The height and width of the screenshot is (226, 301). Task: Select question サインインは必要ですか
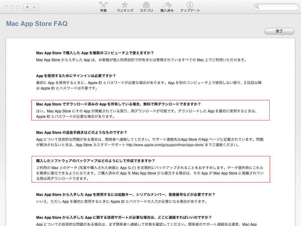[x=76, y=76]
